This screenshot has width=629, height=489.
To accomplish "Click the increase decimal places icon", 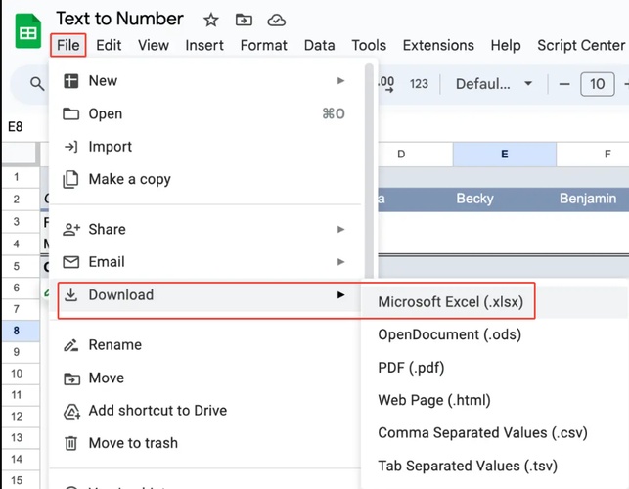I will pos(386,84).
